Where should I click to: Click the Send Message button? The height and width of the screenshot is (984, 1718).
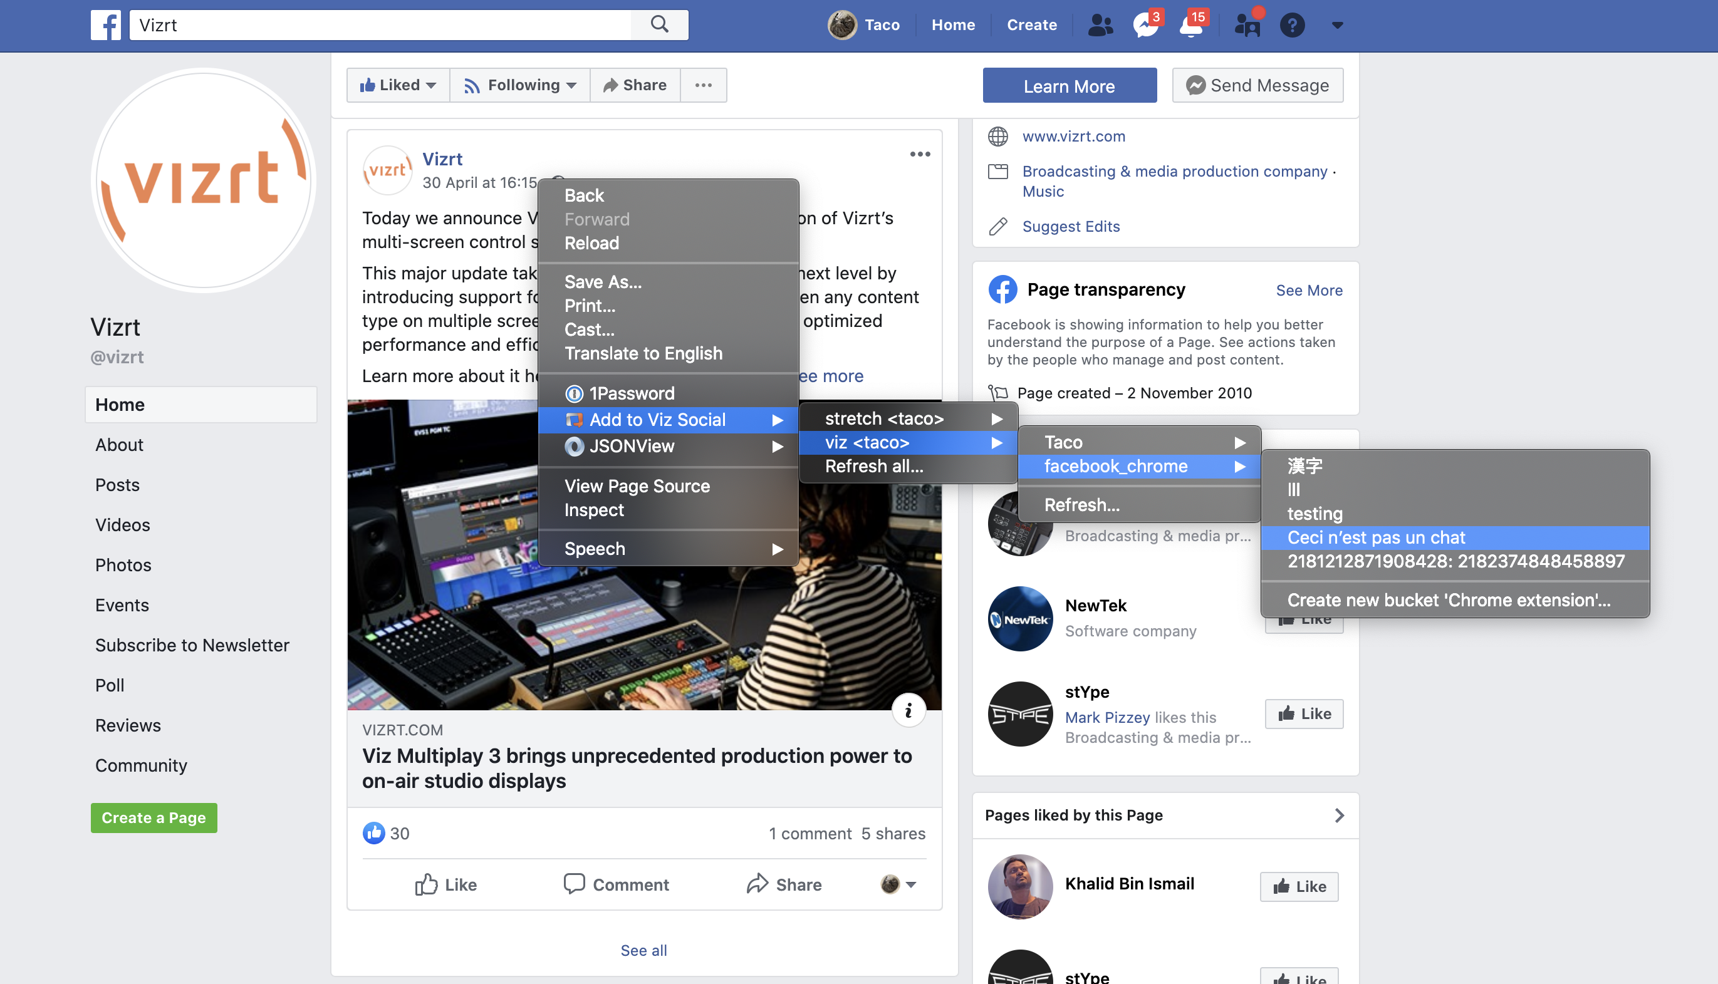[x=1257, y=86]
